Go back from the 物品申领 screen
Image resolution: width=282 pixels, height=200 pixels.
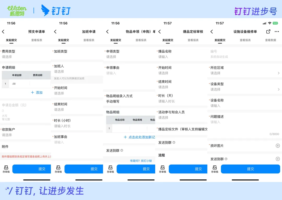[x=107, y=32]
